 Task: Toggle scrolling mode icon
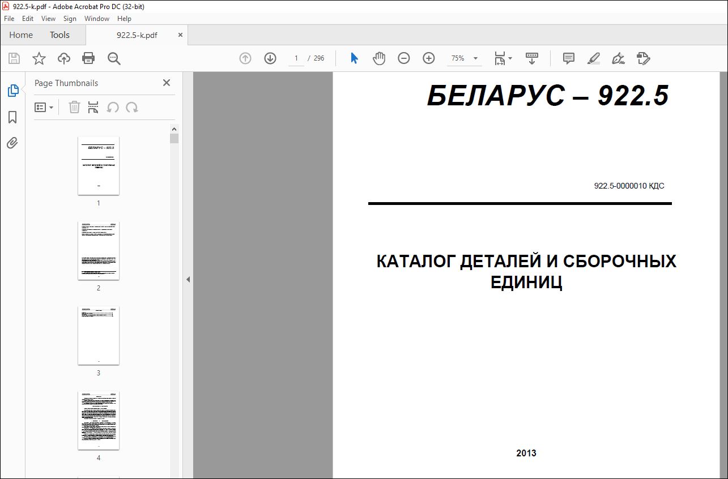pos(531,58)
